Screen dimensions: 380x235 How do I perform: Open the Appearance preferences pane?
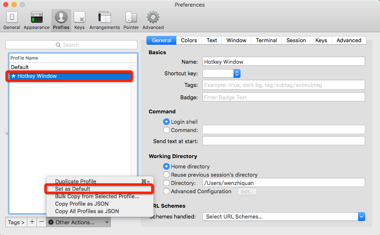tap(36, 20)
